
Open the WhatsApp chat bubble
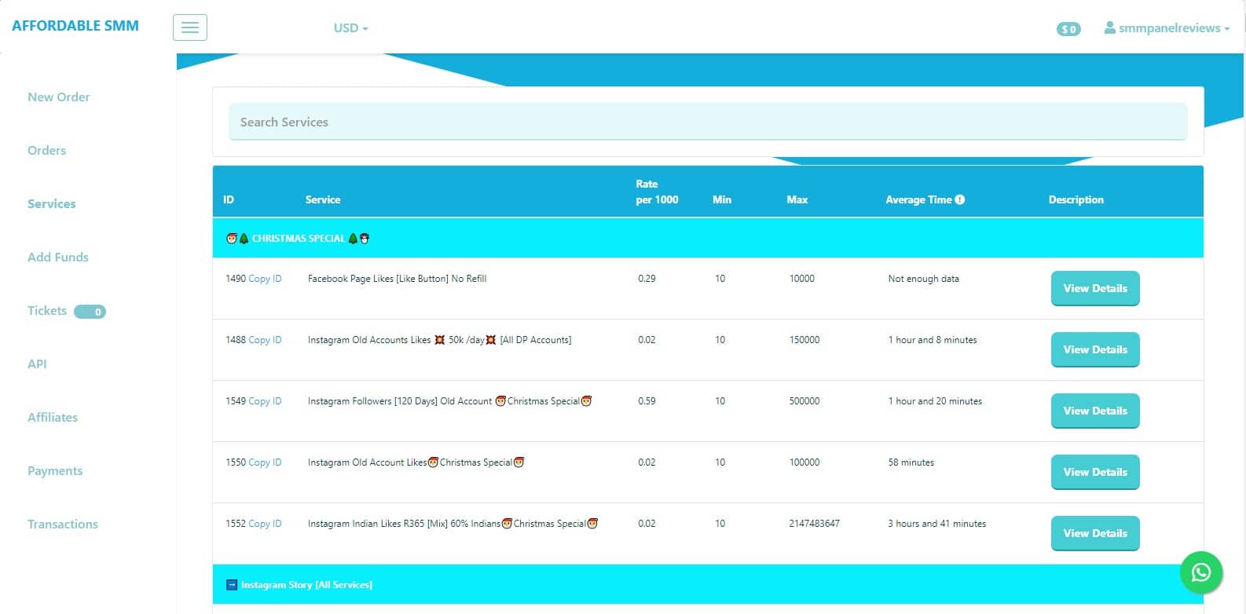pos(1200,572)
